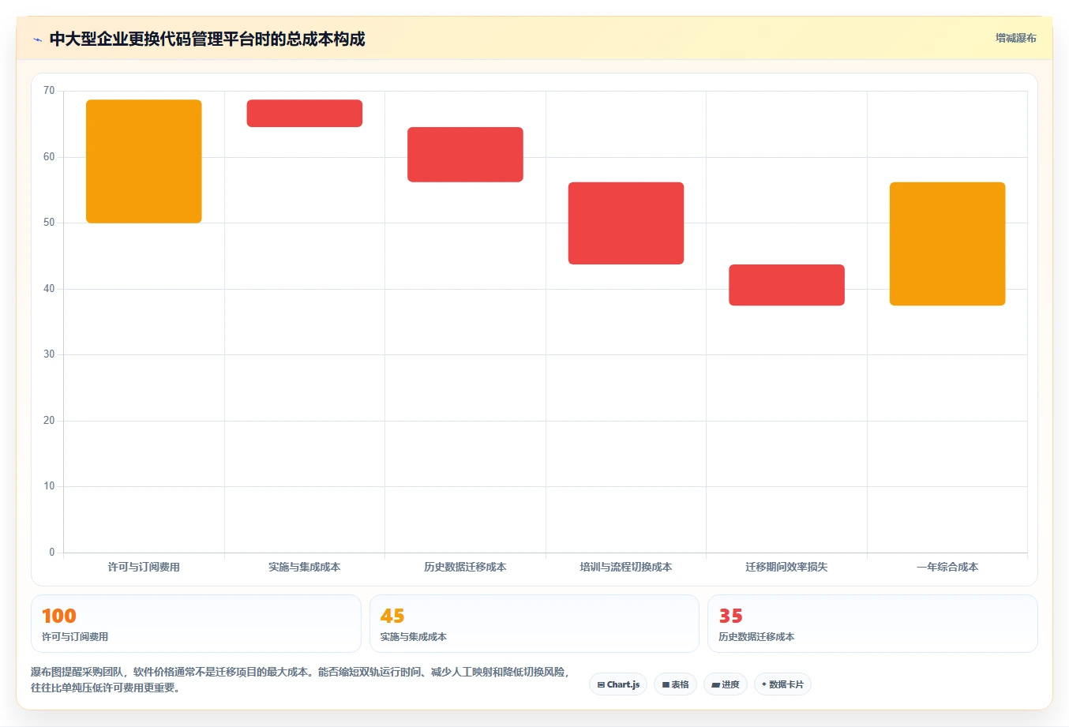The image size is (1069, 727).
Task: Click the orange 一年综合成本 bar
Action: 947,244
